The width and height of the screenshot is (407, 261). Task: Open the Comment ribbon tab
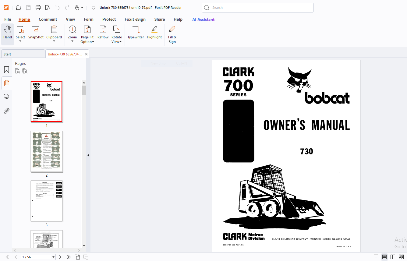48,19
